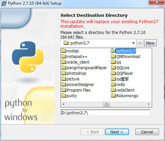Viewport: 165px width, 141px height.
Task: Click the QMDownload folder icon
Action: [x=113, y=56]
